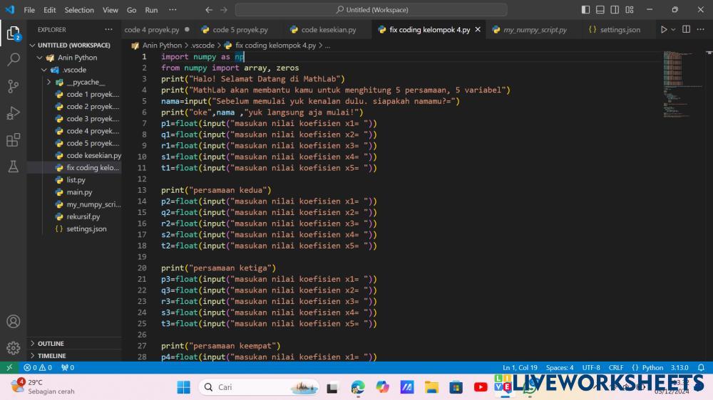The width and height of the screenshot is (713, 400).
Task: Open the Search view in activity bar
Action: (13, 60)
